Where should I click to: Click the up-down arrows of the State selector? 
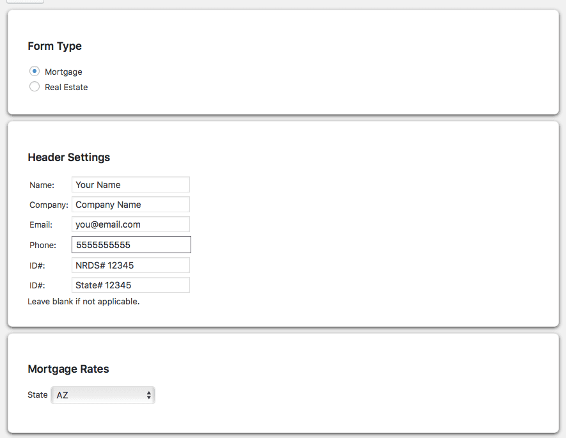(149, 395)
